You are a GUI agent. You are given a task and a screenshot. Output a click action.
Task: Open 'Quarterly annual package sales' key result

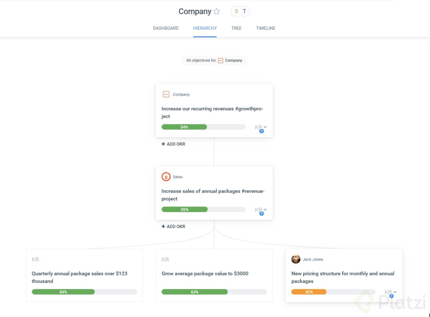click(x=80, y=277)
